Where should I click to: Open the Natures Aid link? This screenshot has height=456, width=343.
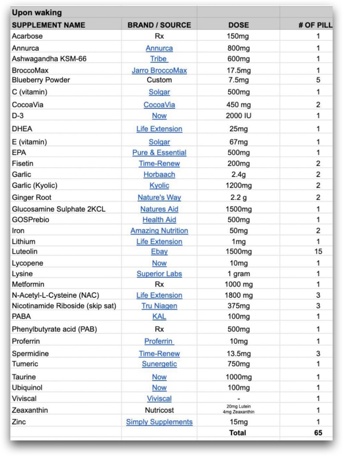(159, 209)
